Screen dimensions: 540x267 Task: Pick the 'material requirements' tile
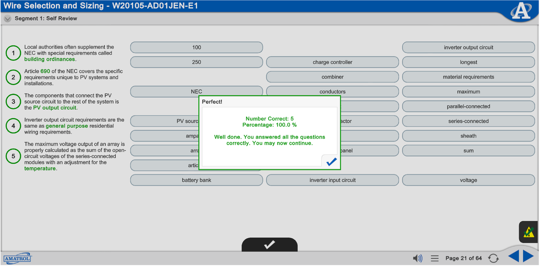coord(468,77)
